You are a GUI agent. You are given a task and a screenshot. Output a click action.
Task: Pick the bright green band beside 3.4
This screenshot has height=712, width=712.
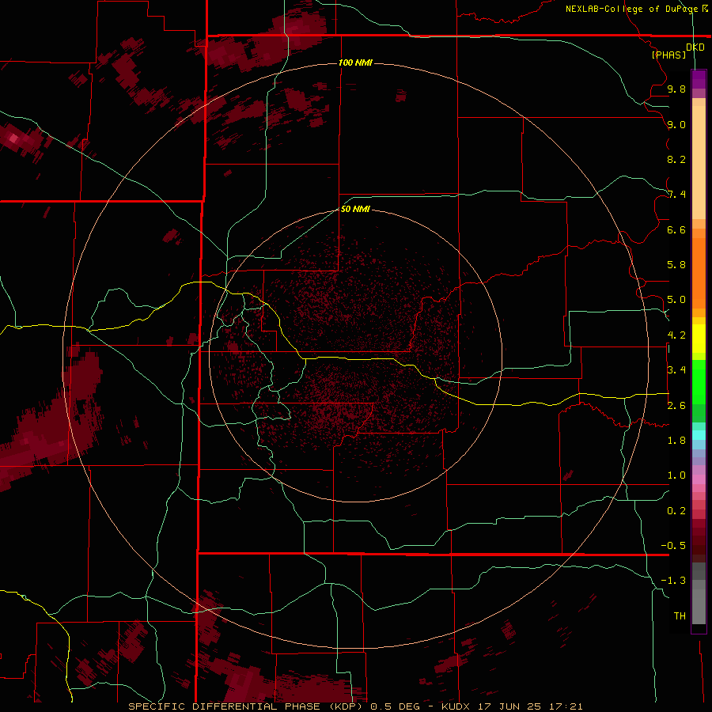pos(699,382)
